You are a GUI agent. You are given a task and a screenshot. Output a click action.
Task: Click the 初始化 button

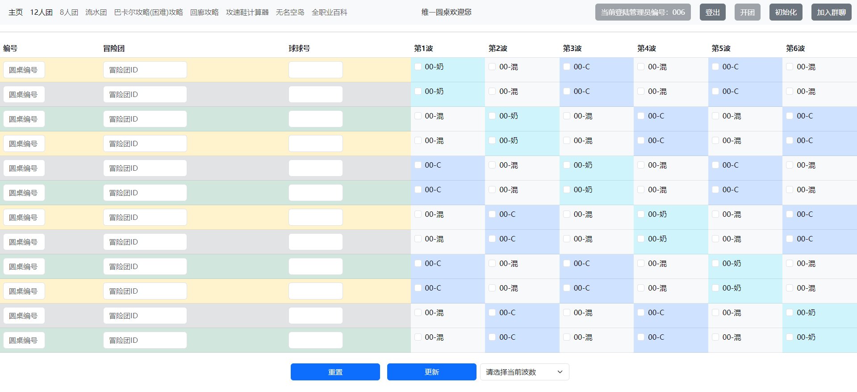tap(786, 13)
